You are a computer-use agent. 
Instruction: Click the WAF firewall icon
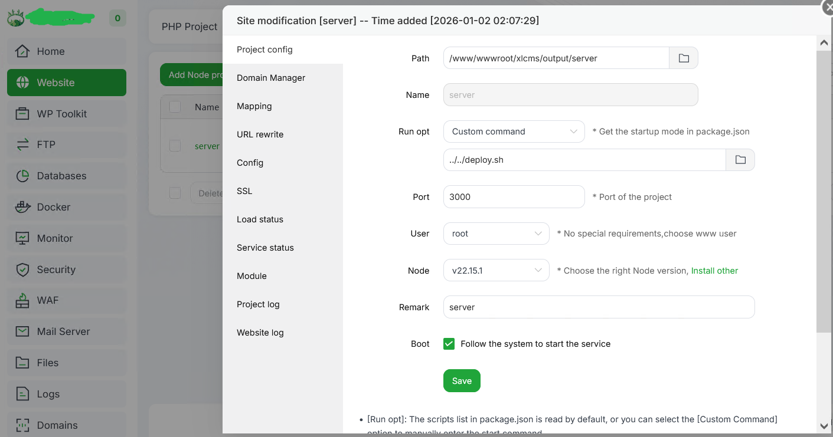pyautogui.click(x=22, y=301)
